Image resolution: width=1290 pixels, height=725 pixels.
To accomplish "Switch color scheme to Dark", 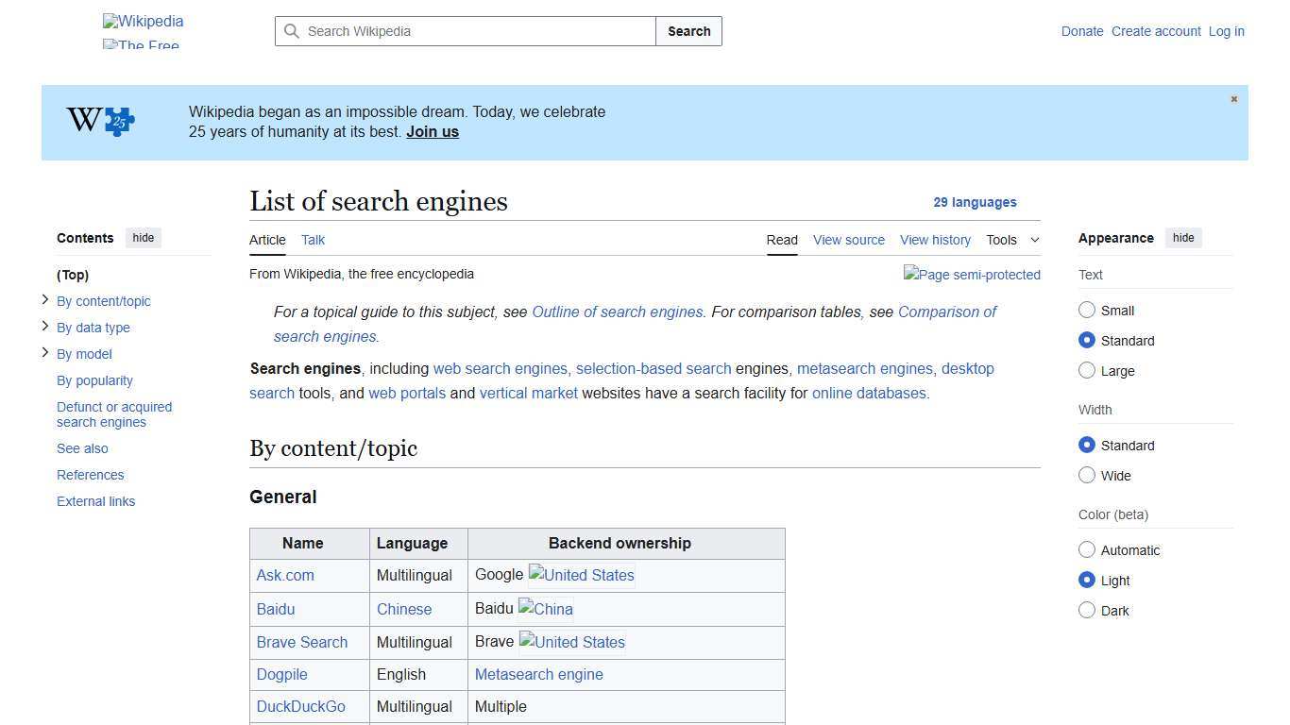I will click(x=1087, y=610).
